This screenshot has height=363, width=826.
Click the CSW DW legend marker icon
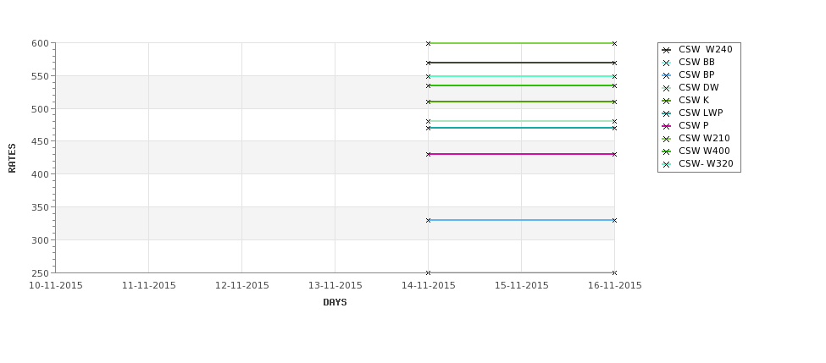point(667,88)
